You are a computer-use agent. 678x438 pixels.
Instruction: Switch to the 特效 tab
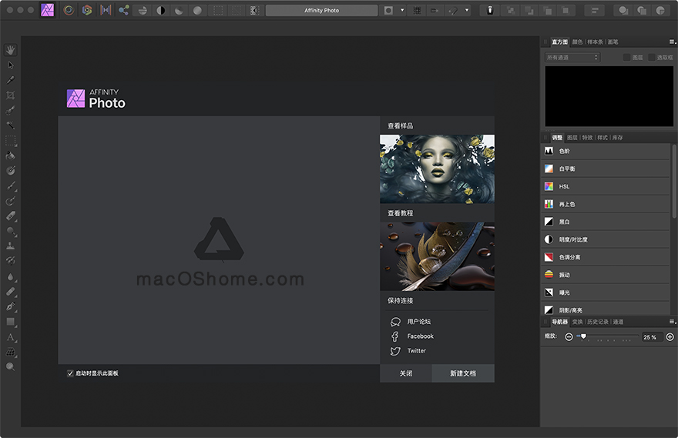pos(587,138)
